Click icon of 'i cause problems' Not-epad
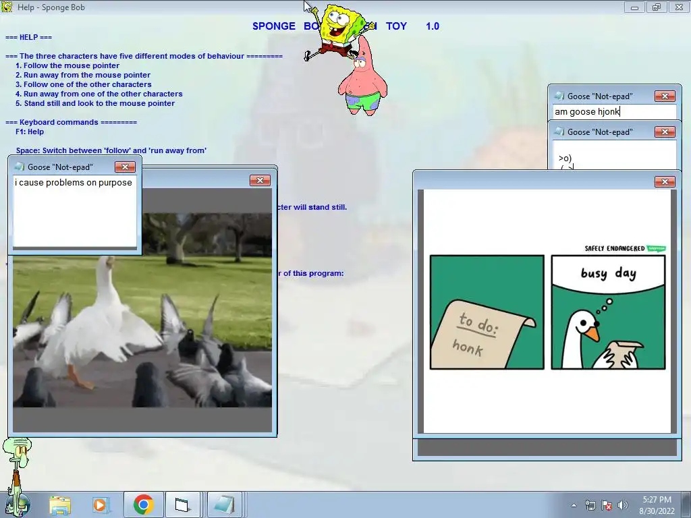691x518 pixels. pos(19,167)
